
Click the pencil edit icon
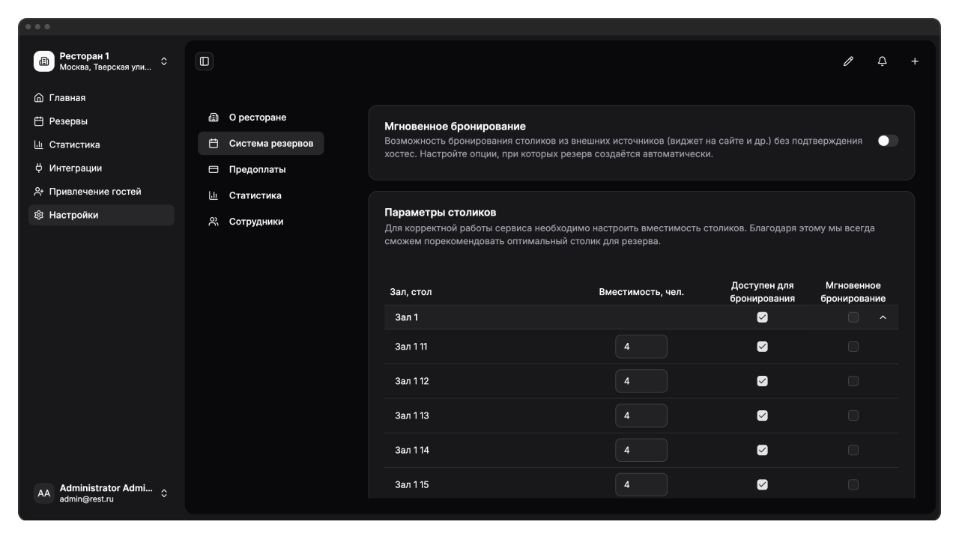click(x=848, y=61)
